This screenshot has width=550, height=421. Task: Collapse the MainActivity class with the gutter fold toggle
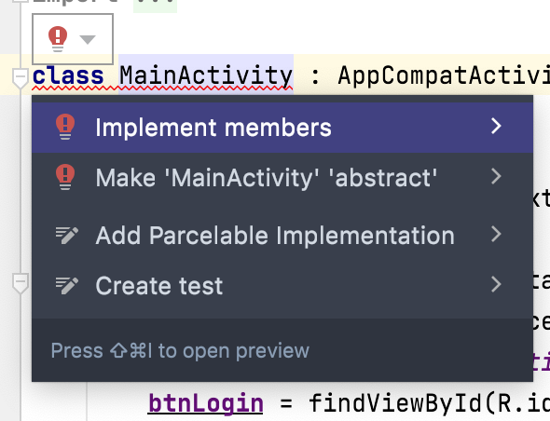[x=21, y=78]
